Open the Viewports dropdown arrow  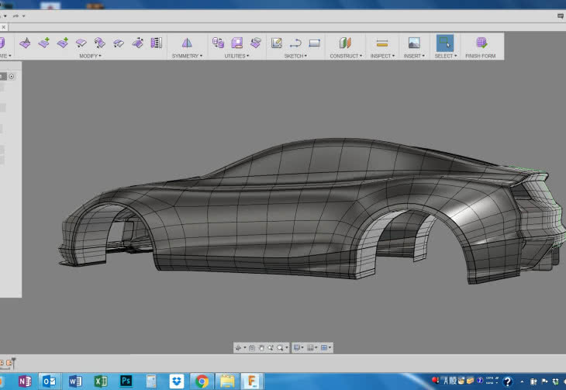(330, 348)
